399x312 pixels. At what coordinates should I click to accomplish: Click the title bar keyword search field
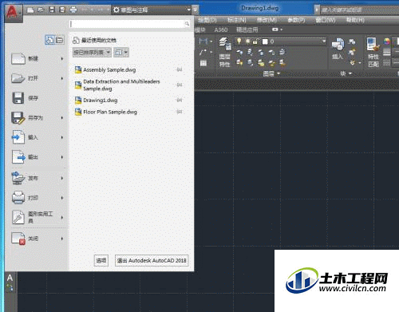(359, 10)
